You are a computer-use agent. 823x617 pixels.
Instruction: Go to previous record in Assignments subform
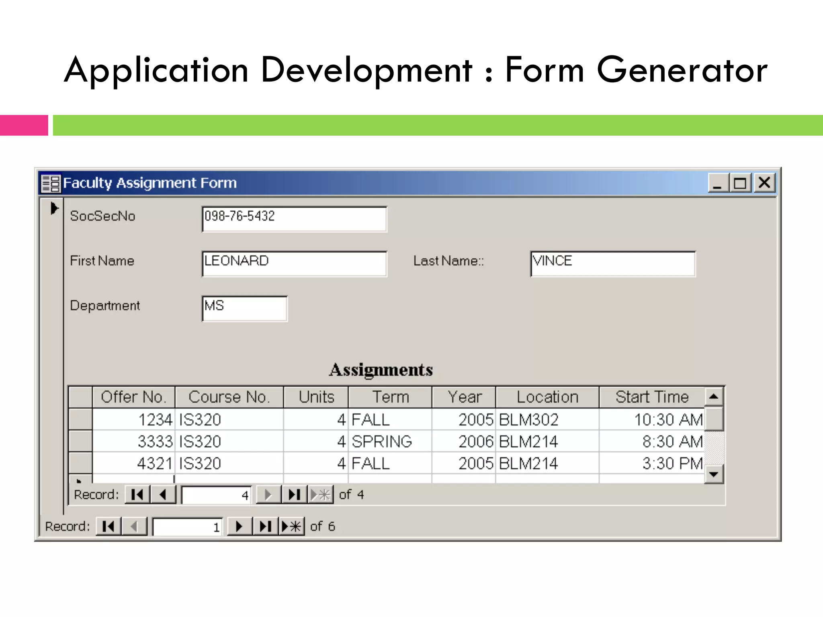click(163, 494)
